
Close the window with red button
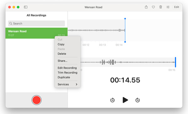pos(9,7)
